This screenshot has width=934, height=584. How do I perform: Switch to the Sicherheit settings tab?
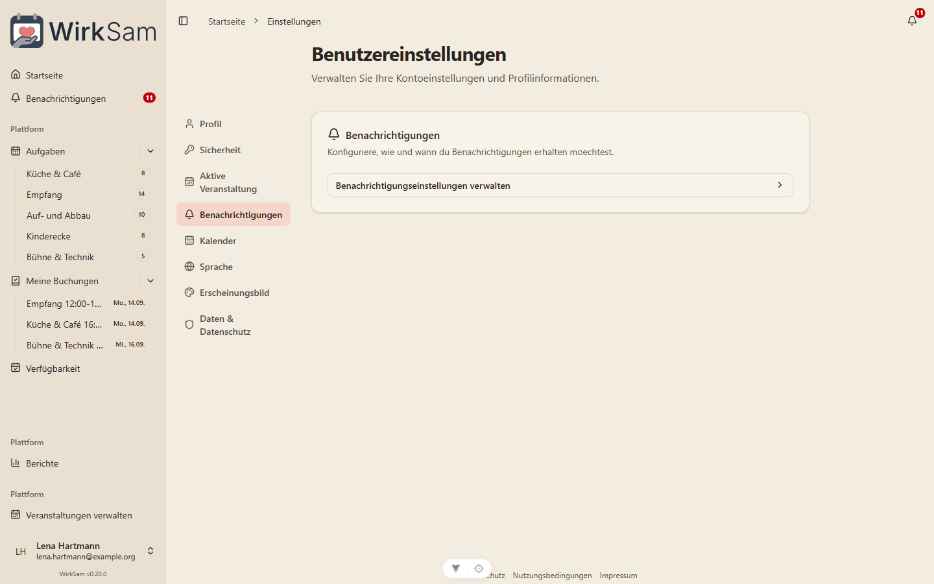[x=233, y=150]
